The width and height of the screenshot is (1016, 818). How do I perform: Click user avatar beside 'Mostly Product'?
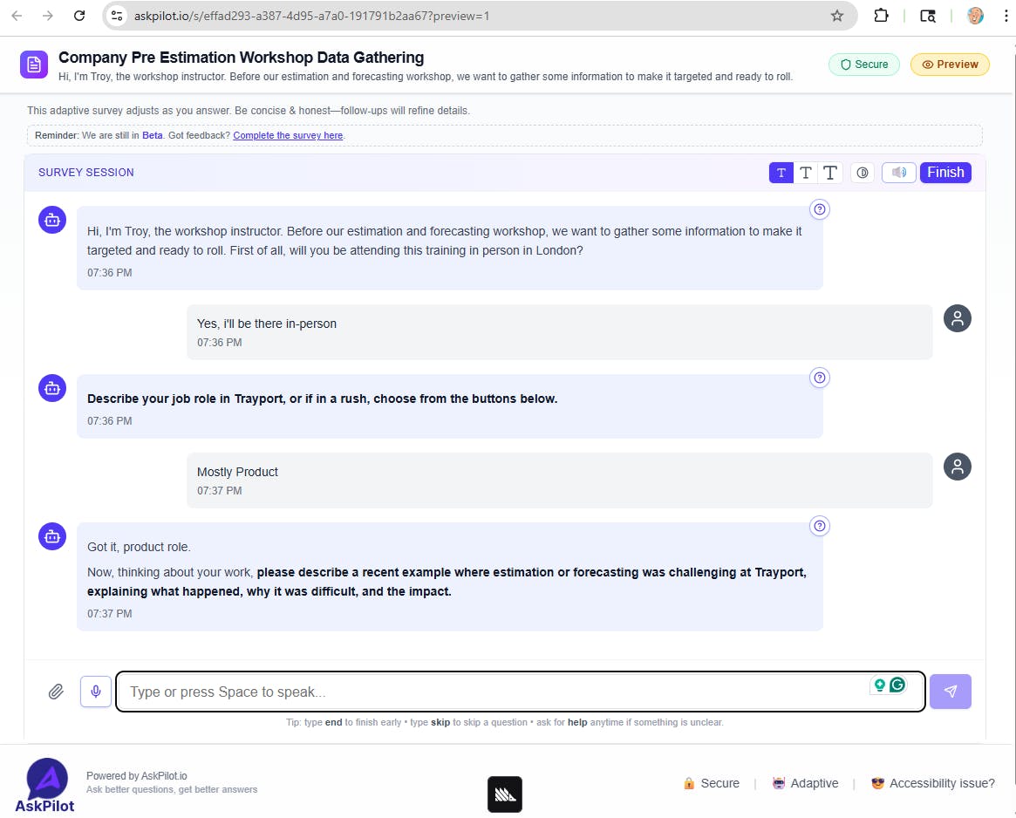pos(957,467)
